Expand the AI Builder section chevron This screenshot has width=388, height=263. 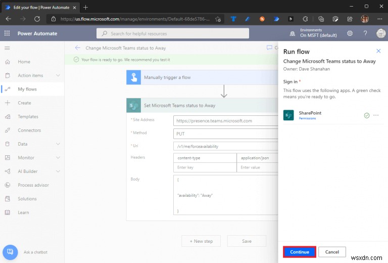point(58,171)
